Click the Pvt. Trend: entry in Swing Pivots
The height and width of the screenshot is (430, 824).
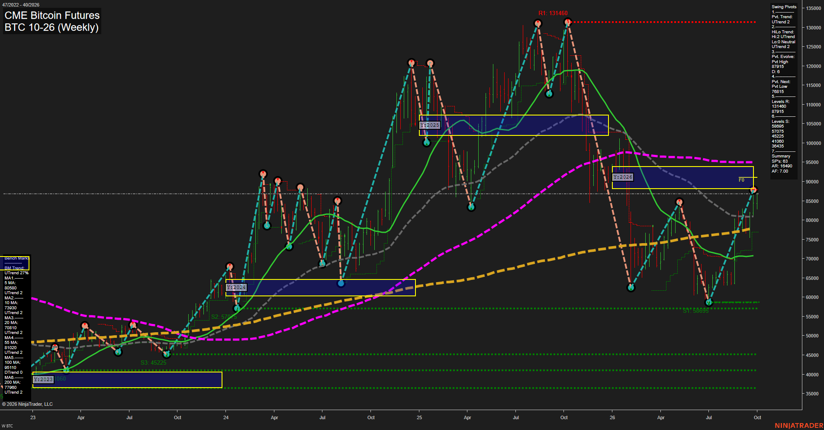[x=782, y=17]
